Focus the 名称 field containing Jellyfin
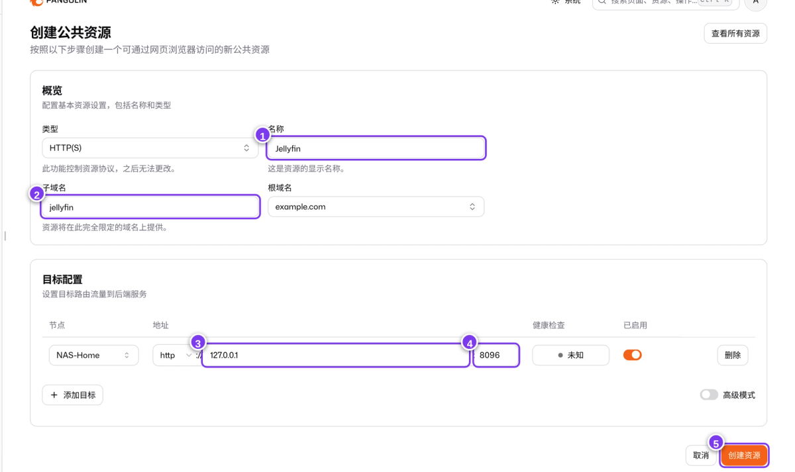The width and height of the screenshot is (795, 472). click(x=376, y=148)
